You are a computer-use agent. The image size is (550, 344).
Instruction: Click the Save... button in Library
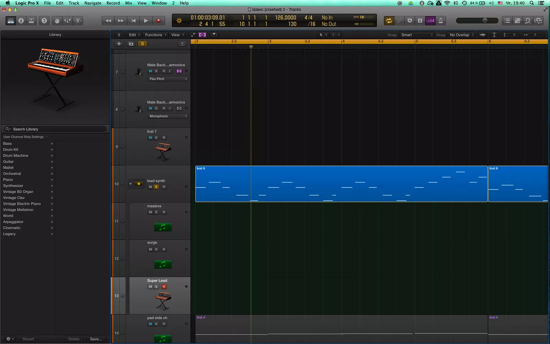click(96, 339)
